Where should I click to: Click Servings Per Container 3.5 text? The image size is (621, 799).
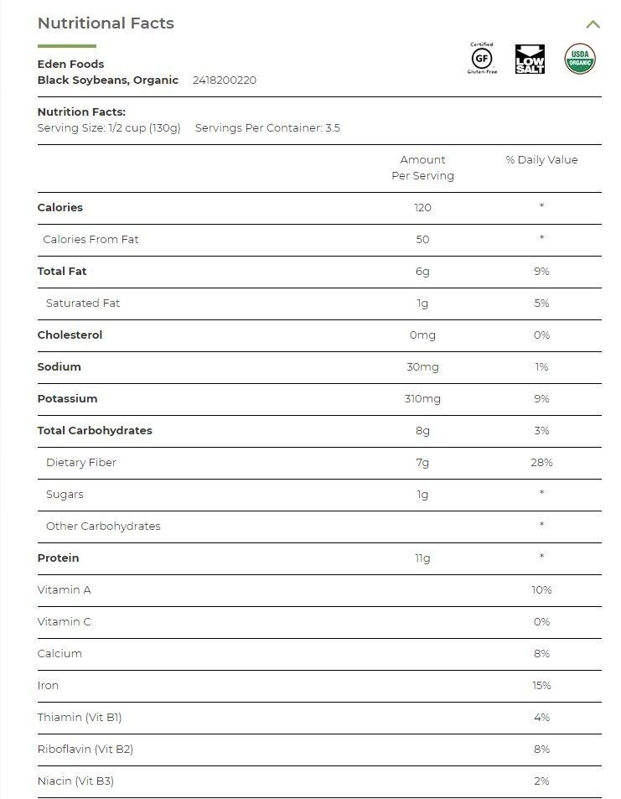coord(267,128)
